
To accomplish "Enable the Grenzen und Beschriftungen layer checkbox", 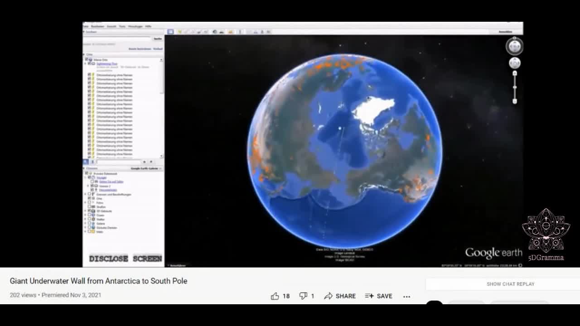I will [x=89, y=194].
